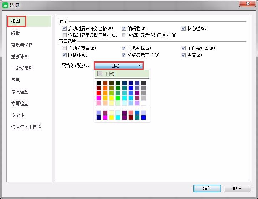Select the lightest gray swatch above white

[144, 98]
